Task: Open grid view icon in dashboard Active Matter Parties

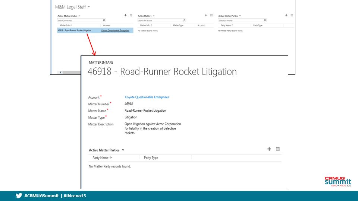Action: (x=292, y=15)
